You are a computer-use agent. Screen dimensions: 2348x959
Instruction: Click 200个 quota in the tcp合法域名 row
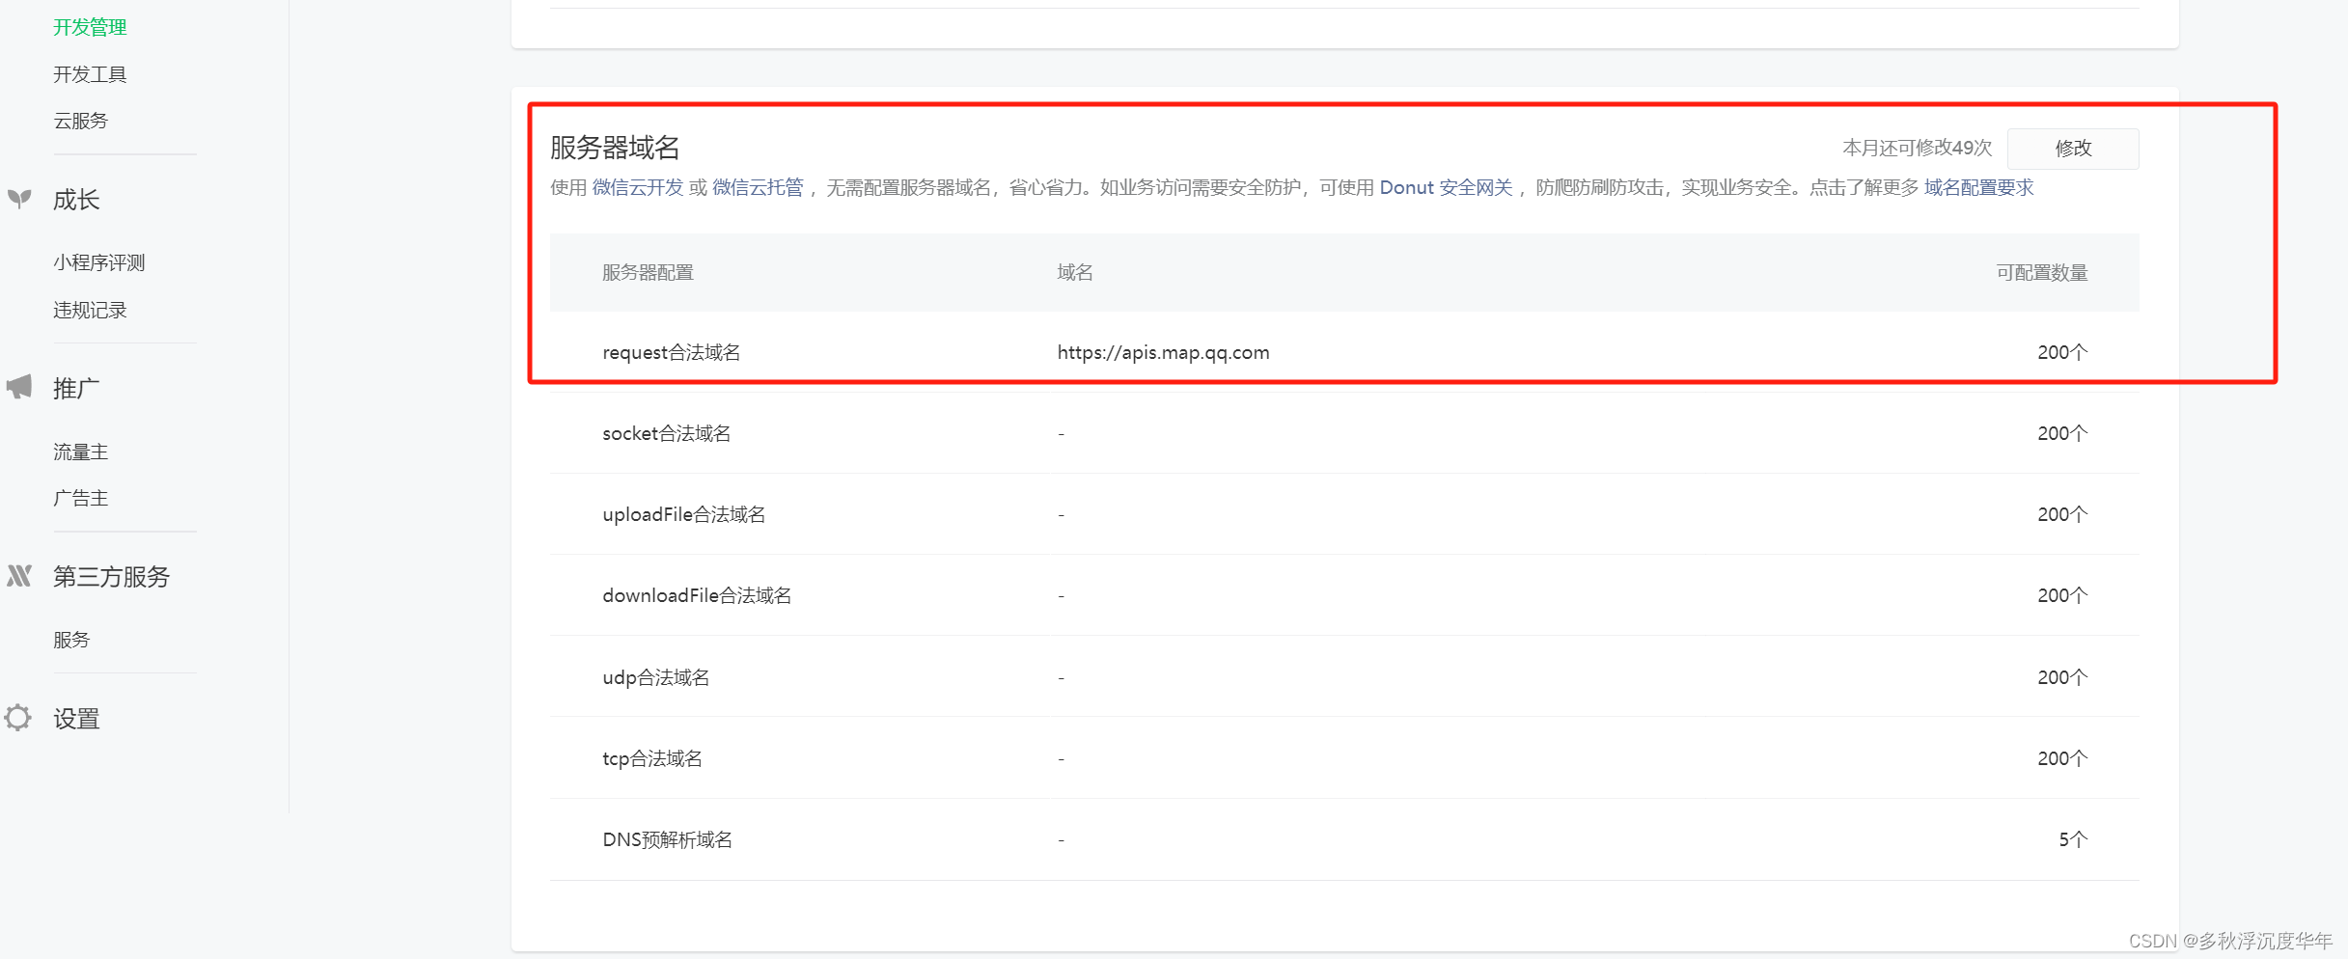click(x=2062, y=758)
